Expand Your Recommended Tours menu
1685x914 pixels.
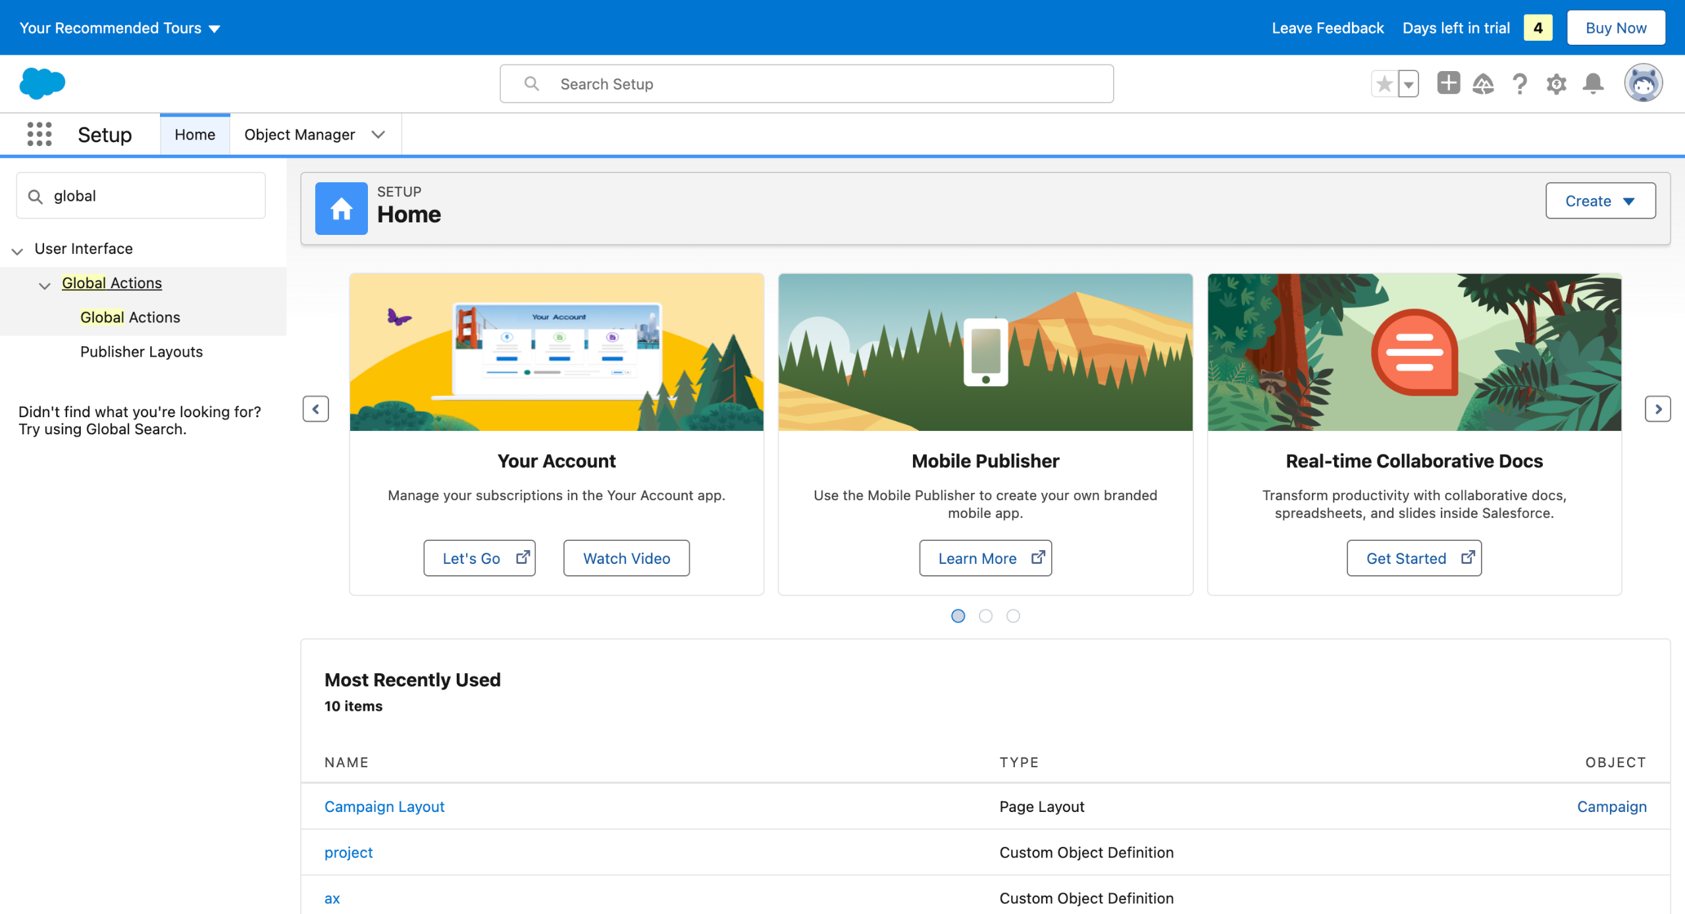(x=120, y=28)
